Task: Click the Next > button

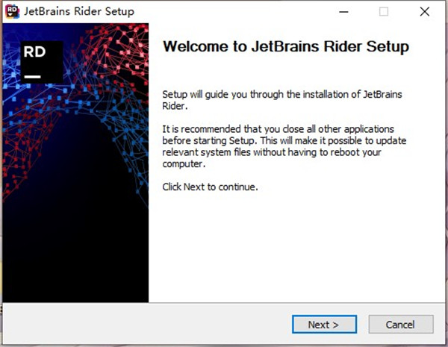Action: point(324,324)
